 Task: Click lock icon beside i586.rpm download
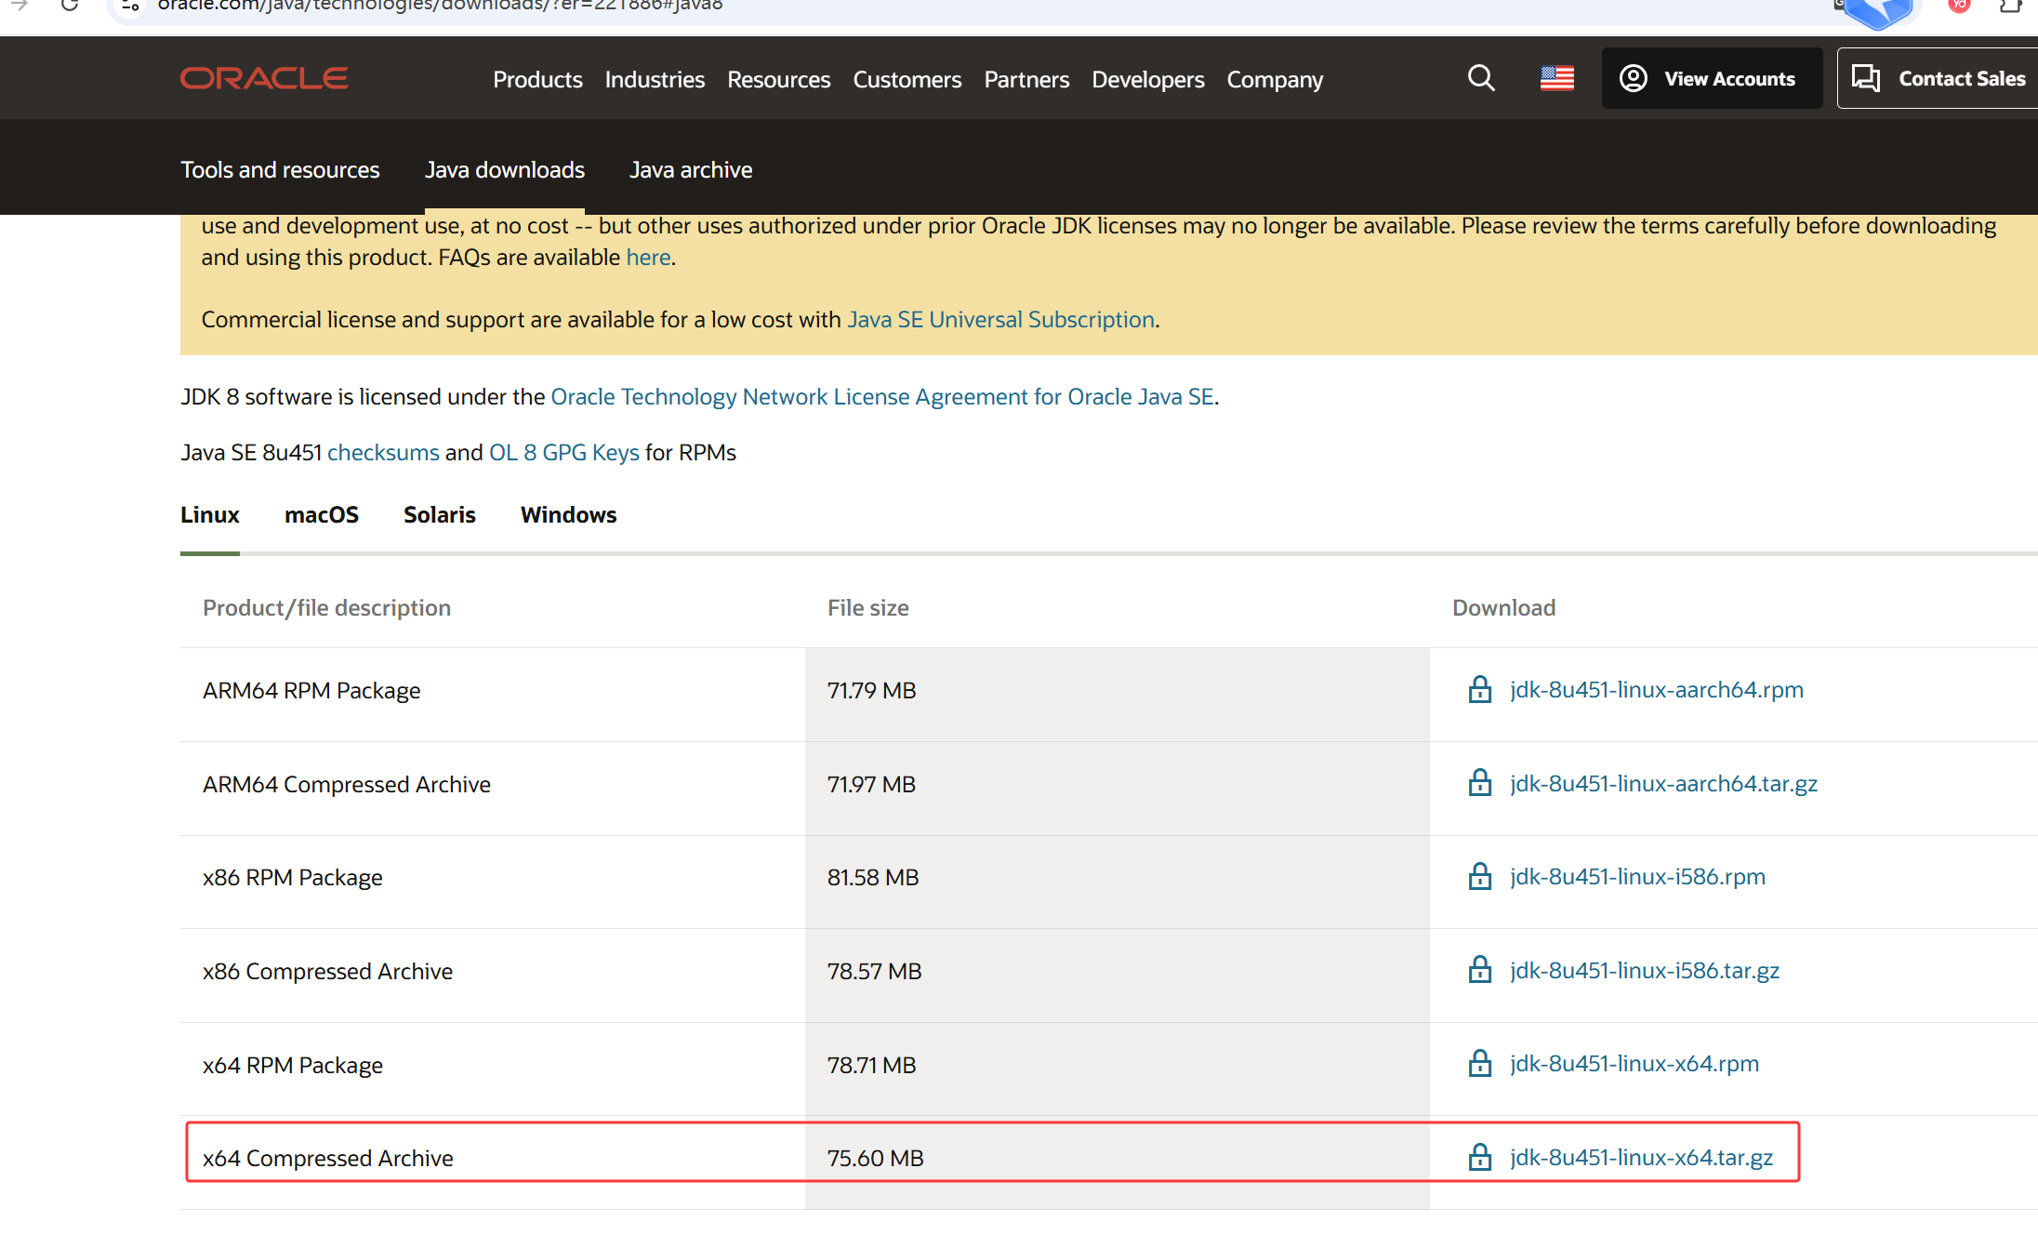[x=1479, y=877]
